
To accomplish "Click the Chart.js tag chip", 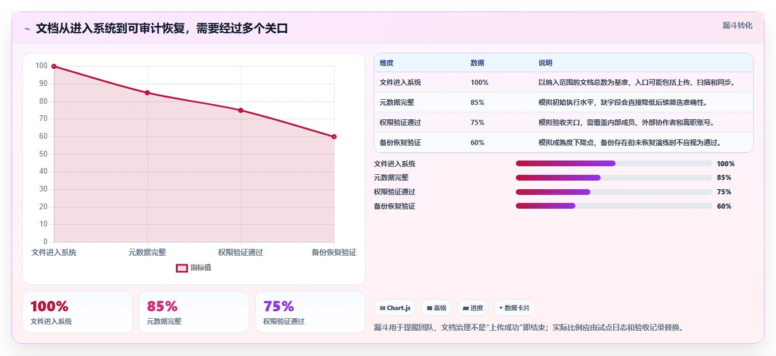I will (x=395, y=308).
